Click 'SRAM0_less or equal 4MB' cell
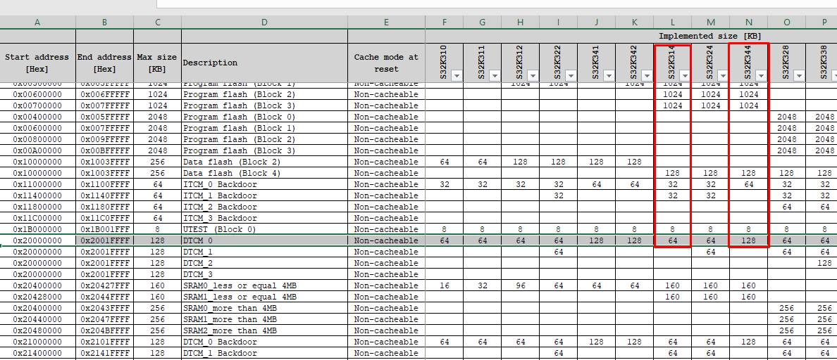 tap(265, 285)
